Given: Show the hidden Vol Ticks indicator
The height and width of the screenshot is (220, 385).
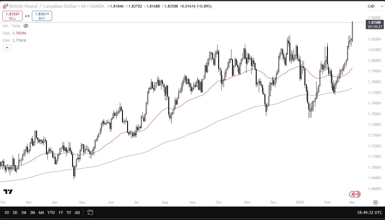Looking at the screenshot, I should click(26, 26).
